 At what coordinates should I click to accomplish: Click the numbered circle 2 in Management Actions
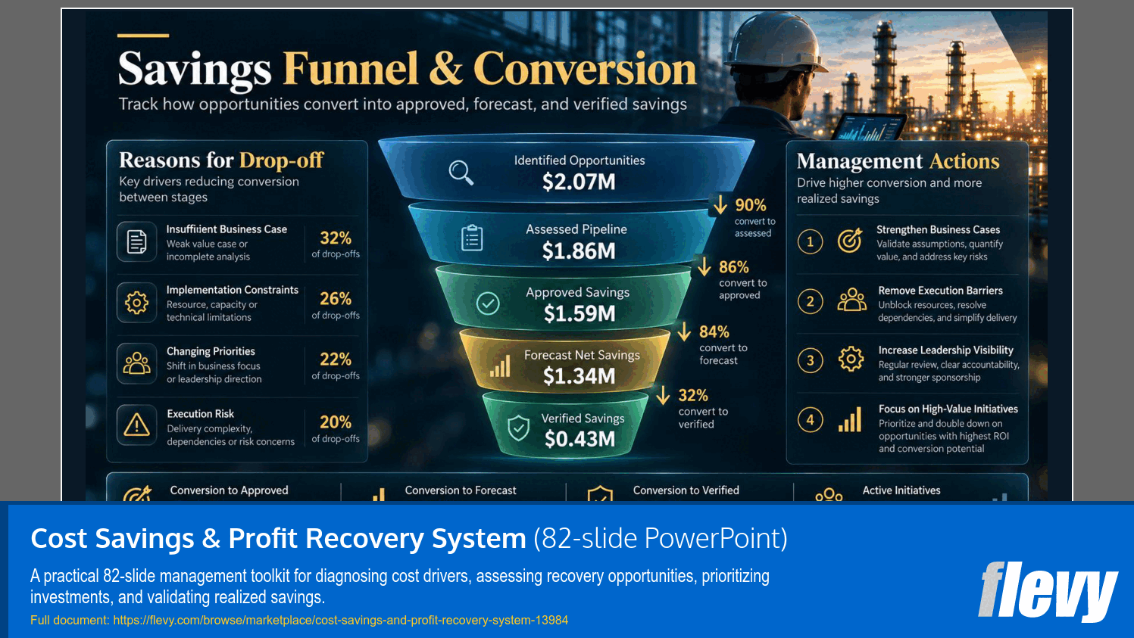(x=811, y=301)
